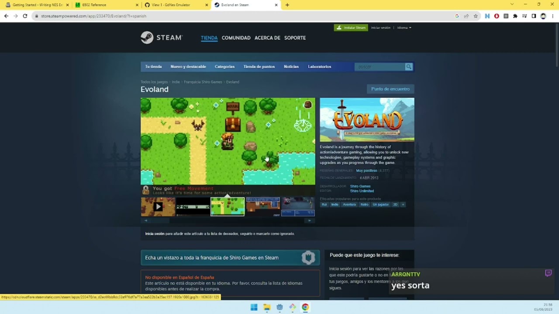Open the grey D extension icon
The image size is (559, 314).
coord(506,16)
